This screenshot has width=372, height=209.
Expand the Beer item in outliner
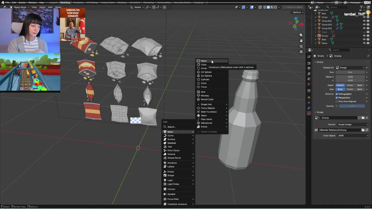pyautogui.click(x=316, y=14)
